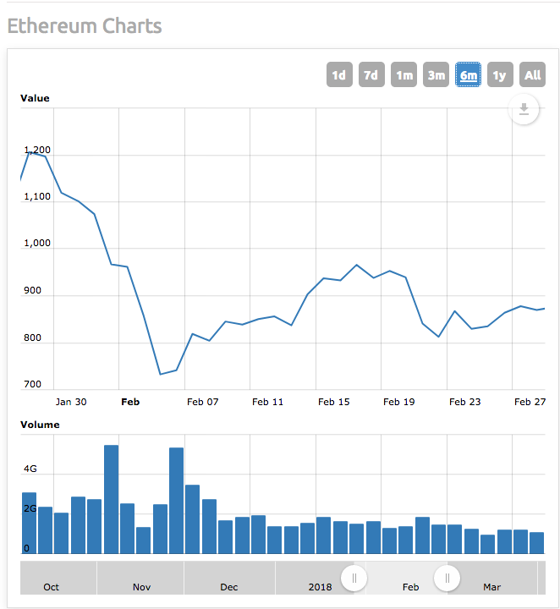Show All-time price history

click(532, 74)
